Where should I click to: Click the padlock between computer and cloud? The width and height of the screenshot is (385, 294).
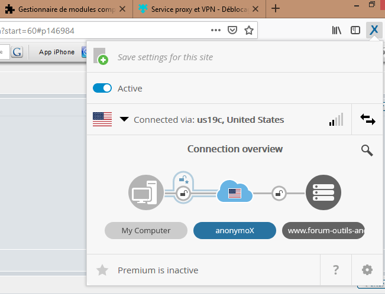183,194
